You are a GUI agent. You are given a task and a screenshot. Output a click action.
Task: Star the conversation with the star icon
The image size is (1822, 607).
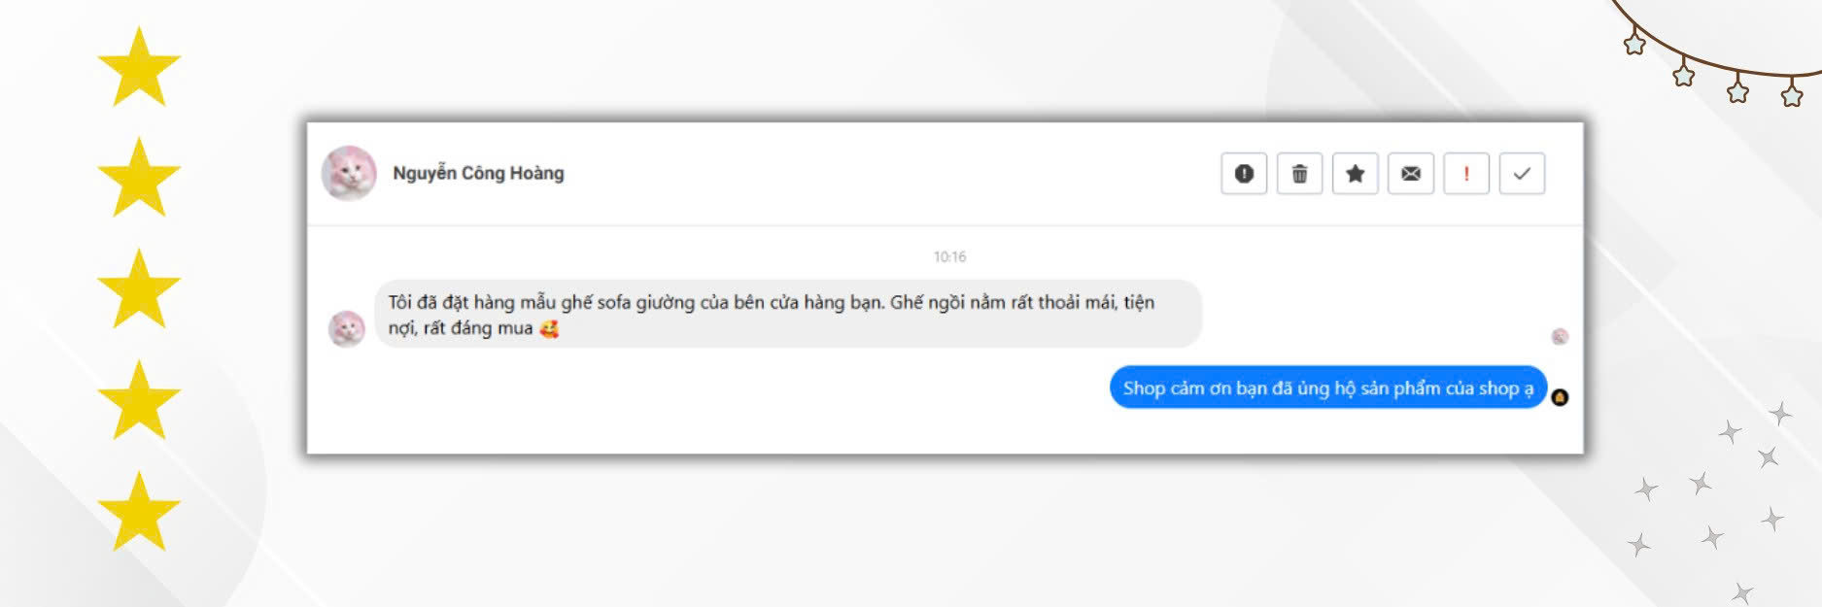coord(1355,174)
